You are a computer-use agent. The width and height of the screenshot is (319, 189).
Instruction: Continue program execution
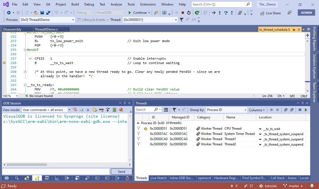(138, 13)
